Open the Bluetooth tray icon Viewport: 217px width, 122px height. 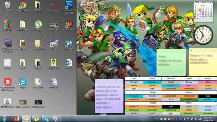[184, 119]
